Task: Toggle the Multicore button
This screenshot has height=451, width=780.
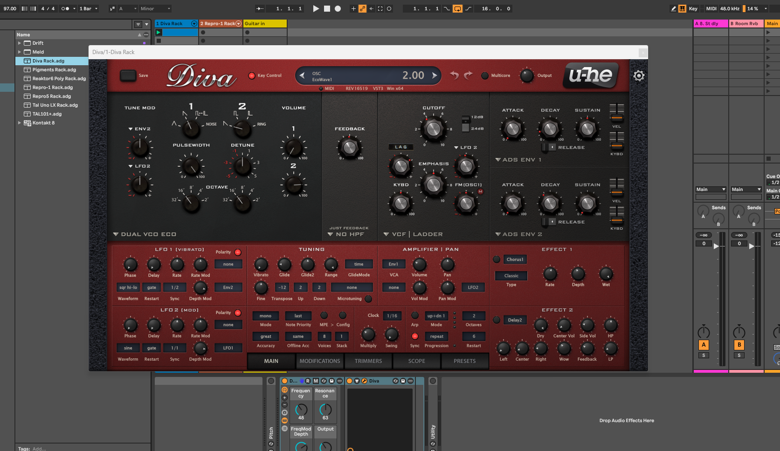Action: click(x=485, y=75)
